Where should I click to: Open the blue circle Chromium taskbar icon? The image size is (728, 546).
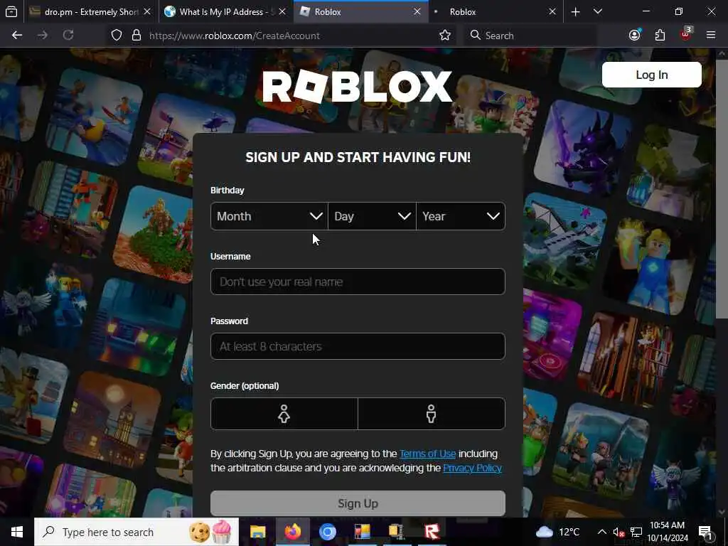327,532
